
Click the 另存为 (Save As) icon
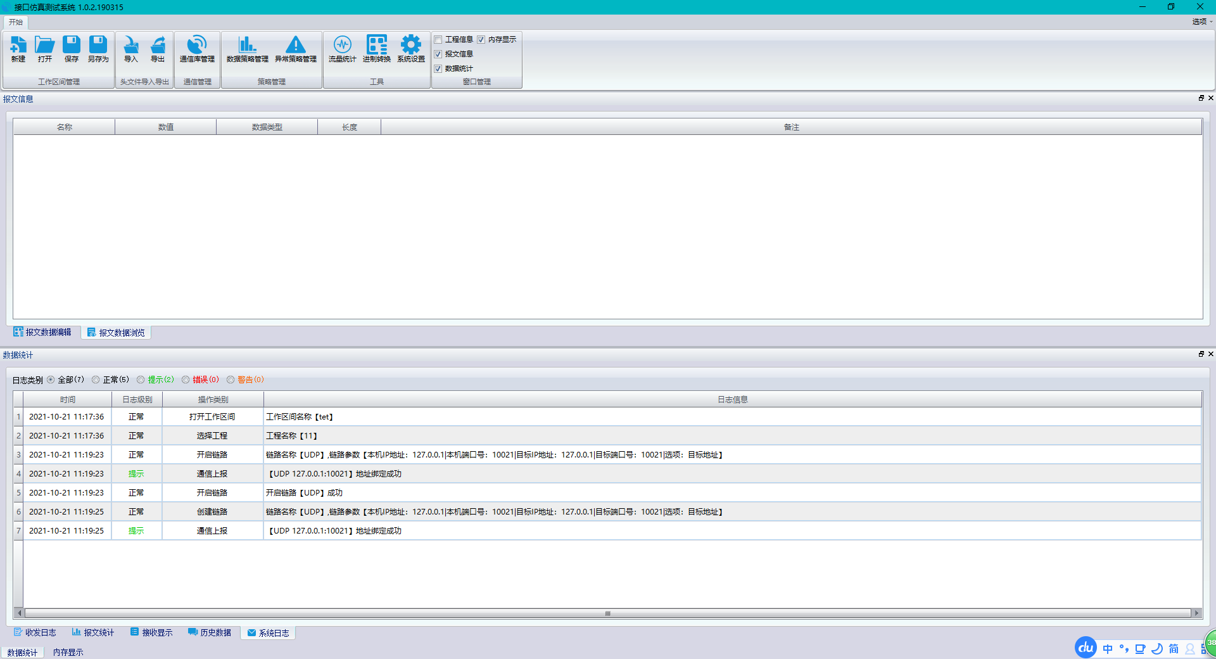[98, 49]
